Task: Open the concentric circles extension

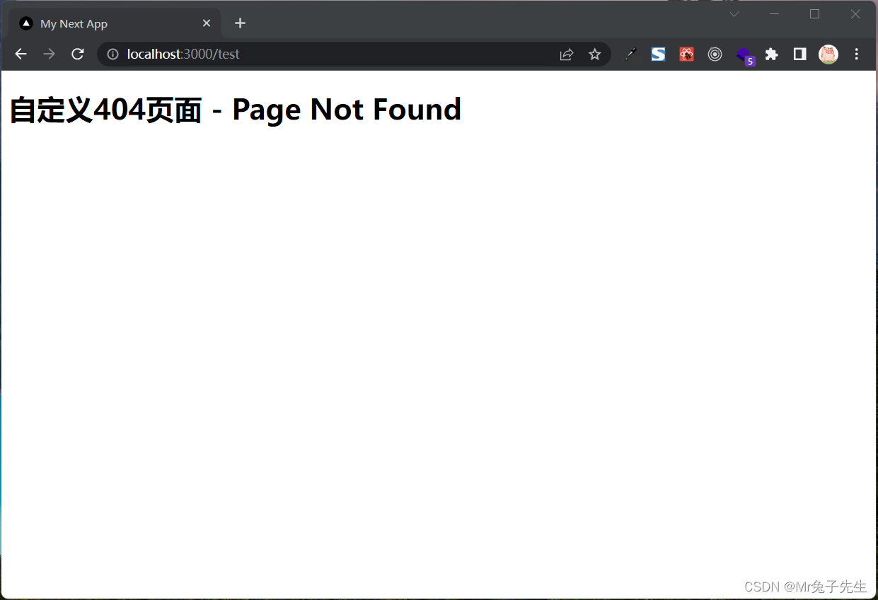Action: [x=715, y=54]
